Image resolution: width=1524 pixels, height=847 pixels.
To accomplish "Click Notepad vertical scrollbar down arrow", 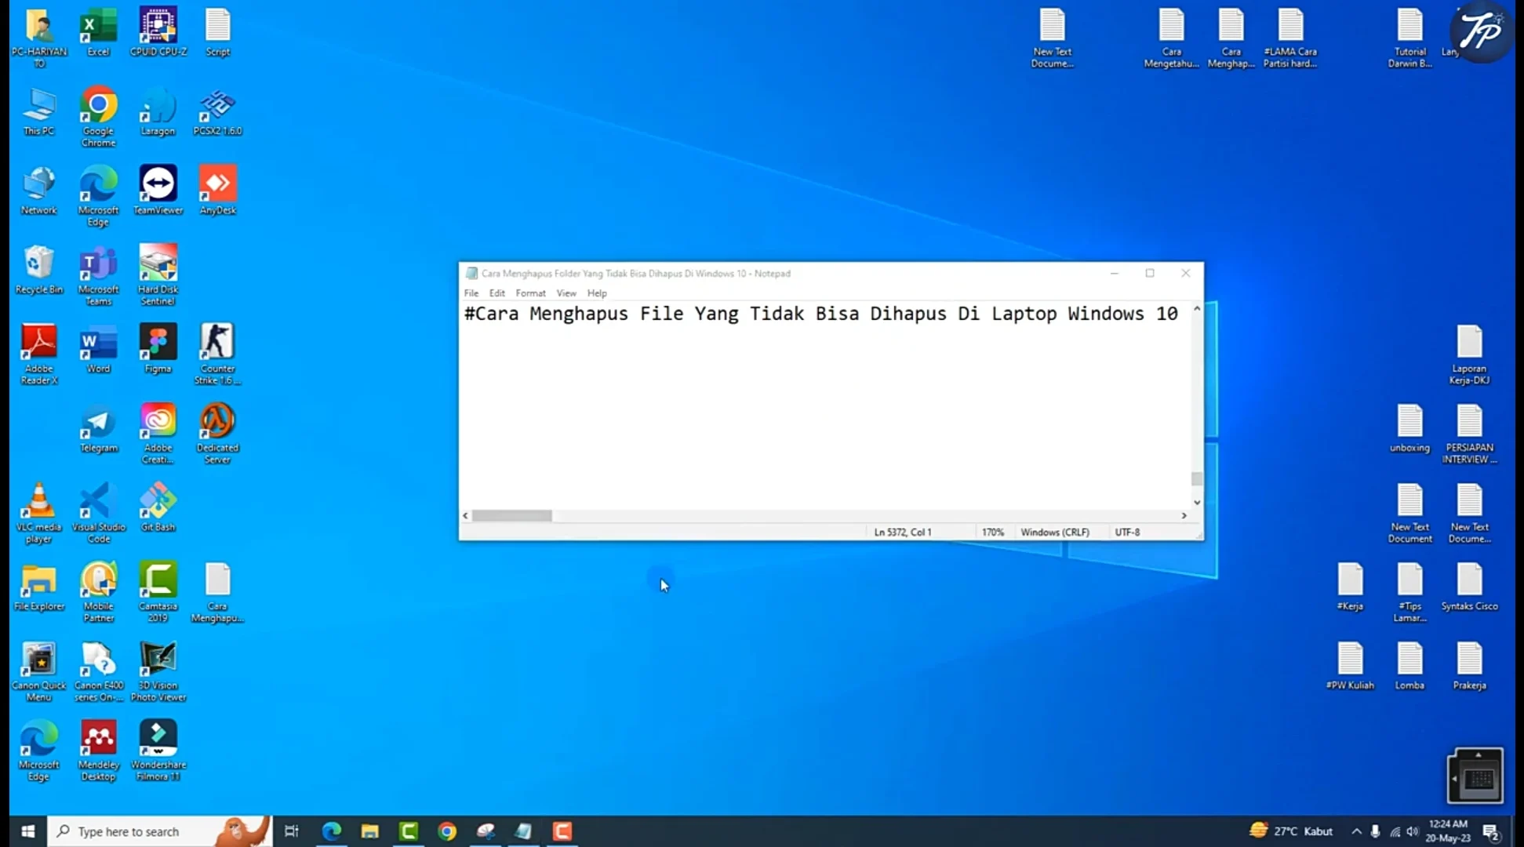I will click(1197, 503).
